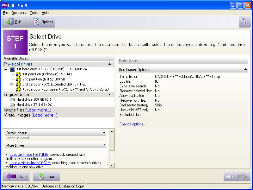Click Load an Image File (*.IMG) link
253x190 pixels.
point(29,155)
